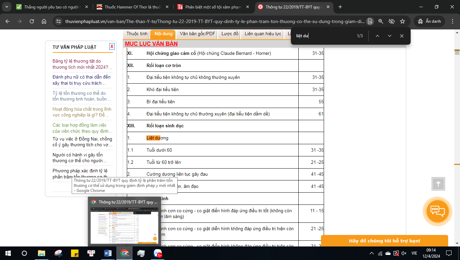The image size is (460, 260).
Task: Open the tab search dropdown arrow
Action: point(7,7)
